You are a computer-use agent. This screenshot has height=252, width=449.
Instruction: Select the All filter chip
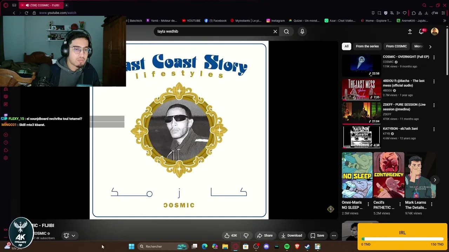coord(347,46)
